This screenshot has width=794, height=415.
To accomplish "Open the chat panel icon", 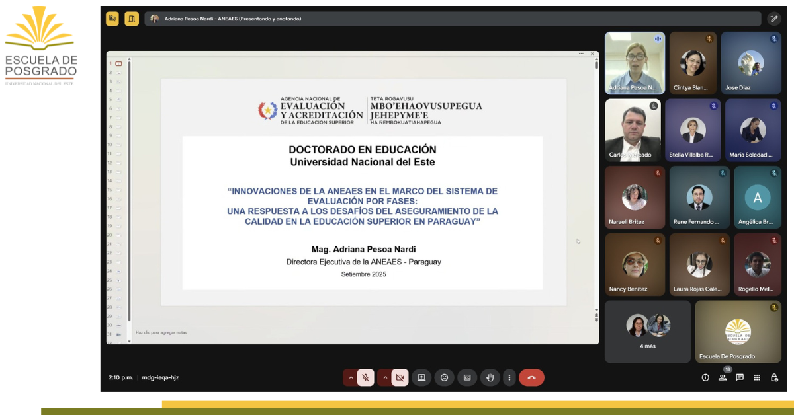I will (740, 377).
